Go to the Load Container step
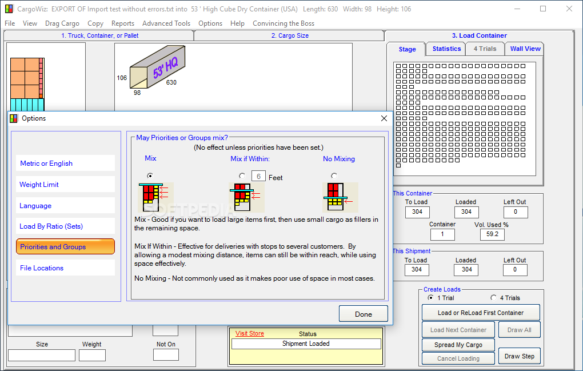The width and height of the screenshot is (583, 371). click(480, 35)
